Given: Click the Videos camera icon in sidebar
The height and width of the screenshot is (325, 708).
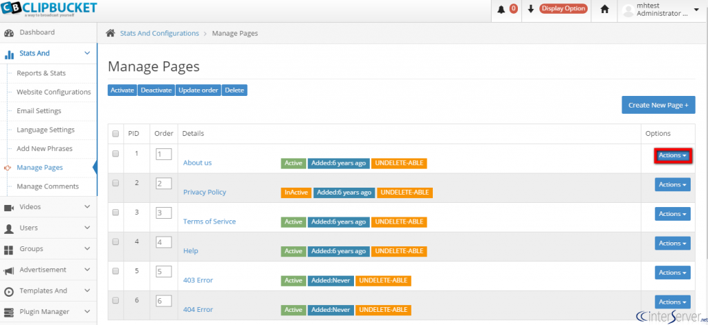Looking at the screenshot, I should [8, 207].
